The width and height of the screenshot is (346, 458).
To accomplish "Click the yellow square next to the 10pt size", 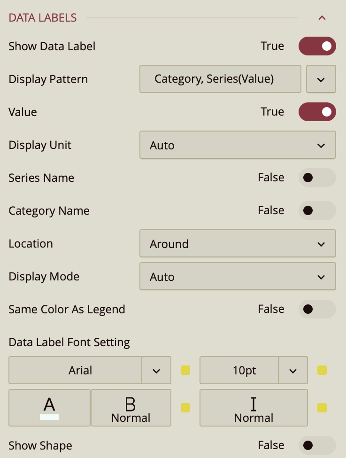I will (322, 370).
